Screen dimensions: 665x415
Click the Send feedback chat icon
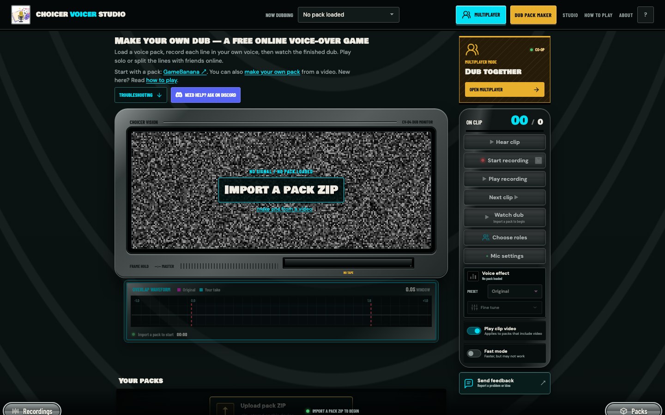click(x=469, y=383)
